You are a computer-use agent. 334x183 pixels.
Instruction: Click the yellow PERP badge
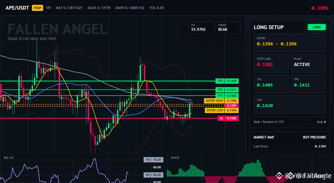click(x=38, y=8)
